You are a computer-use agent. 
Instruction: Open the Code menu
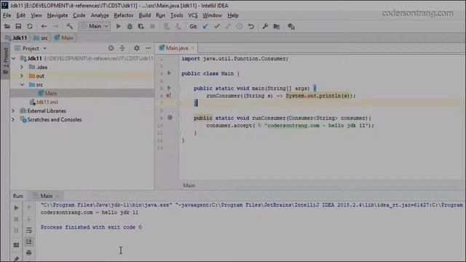(79, 15)
